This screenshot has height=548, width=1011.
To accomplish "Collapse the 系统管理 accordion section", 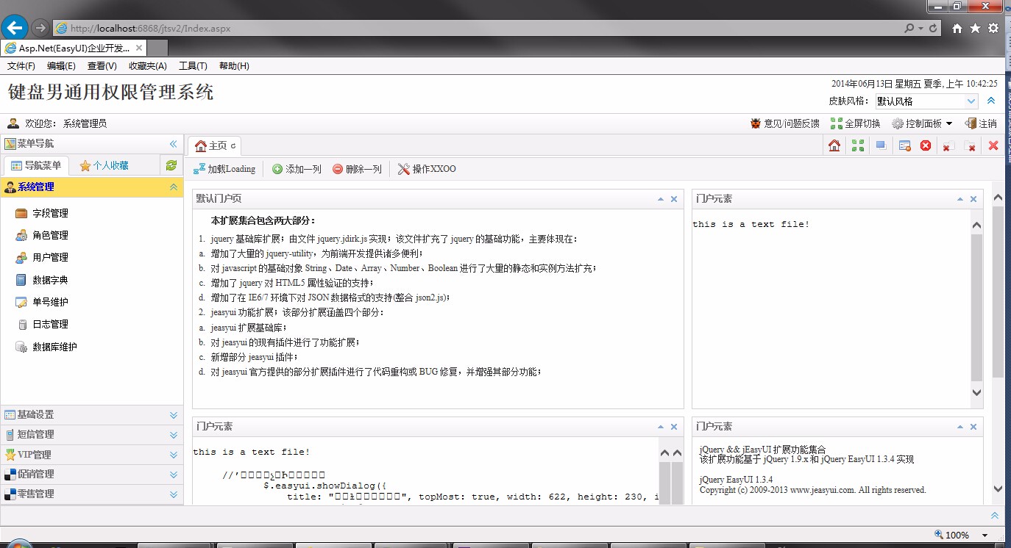I will pos(174,187).
